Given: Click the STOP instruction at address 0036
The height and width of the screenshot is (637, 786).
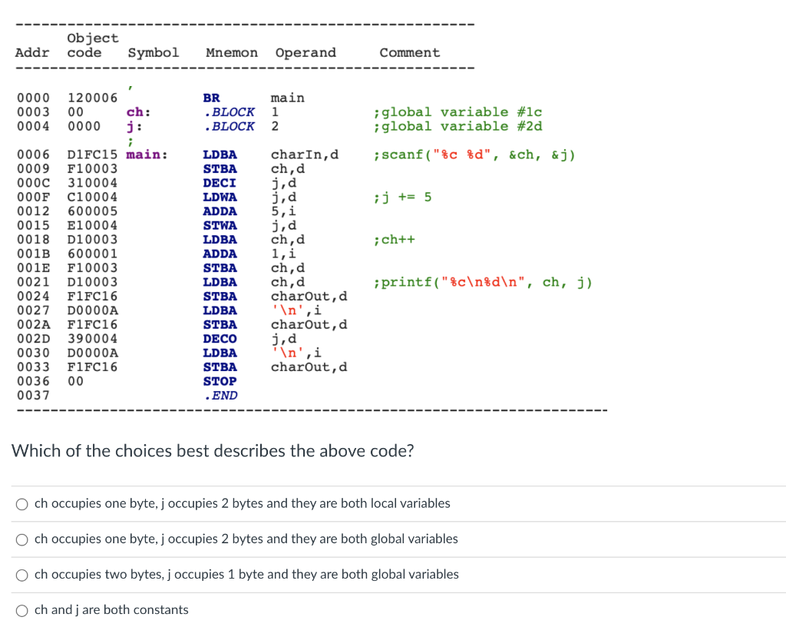Looking at the screenshot, I should coord(220,381).
